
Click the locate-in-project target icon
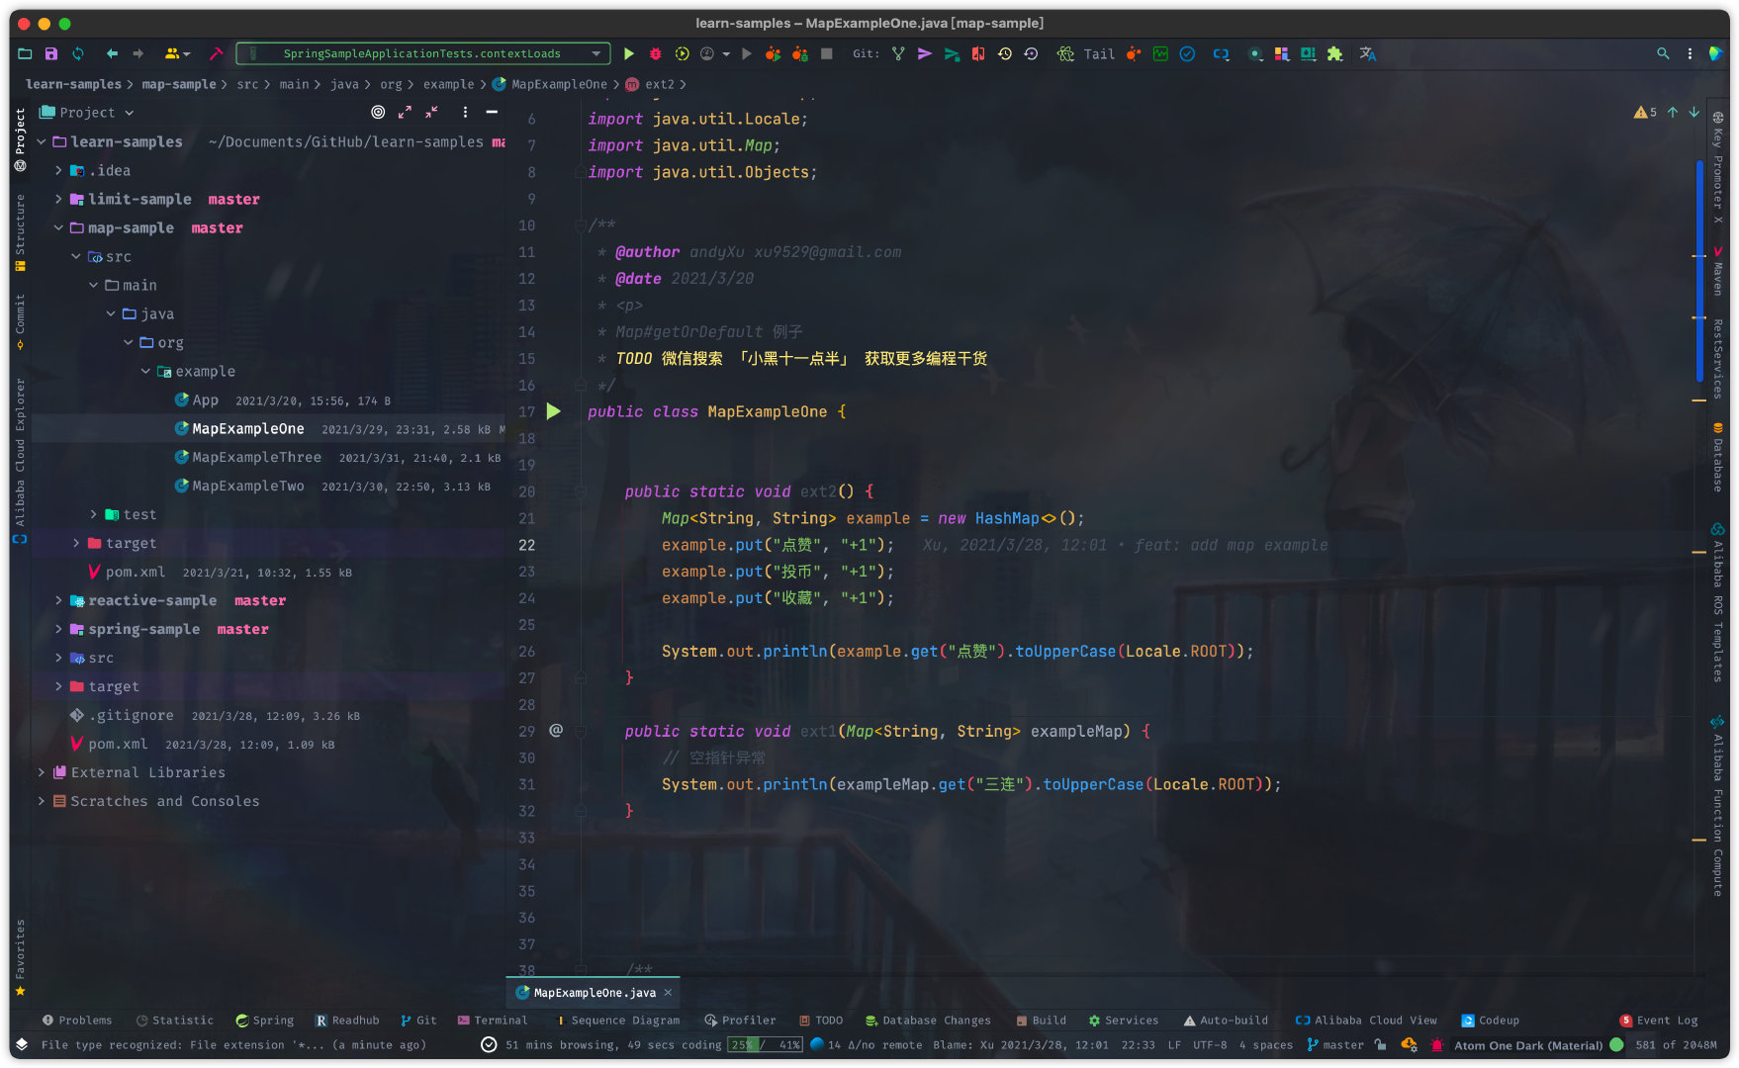point(378,112)
